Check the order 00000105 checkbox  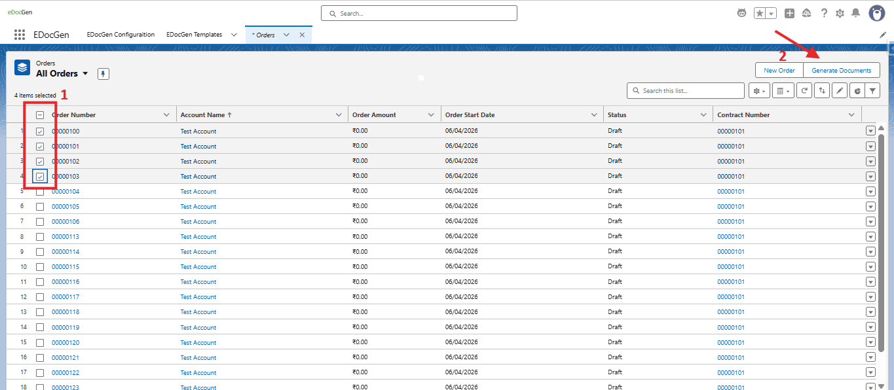40,207
